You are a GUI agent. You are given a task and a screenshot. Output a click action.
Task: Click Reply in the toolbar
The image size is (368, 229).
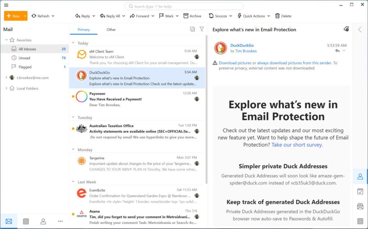click(x=83, y=16)
